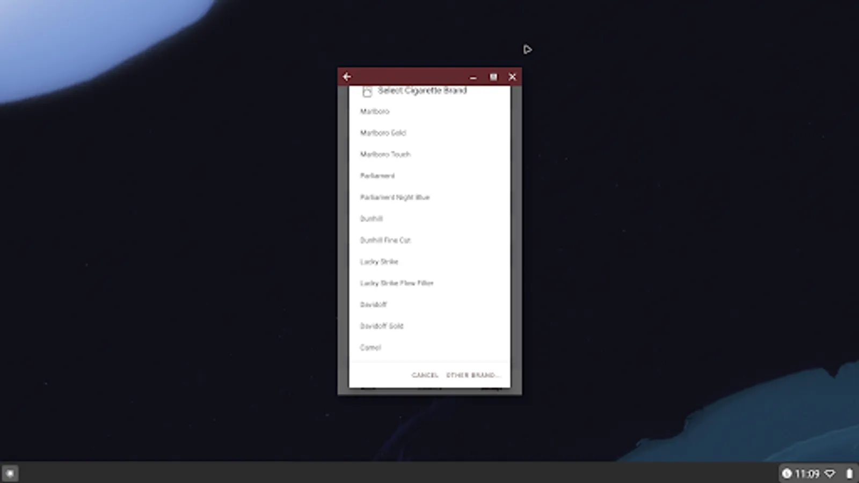Click the Other Brand button
Viewport: 859px width, 483px height.
coord(472,375)
